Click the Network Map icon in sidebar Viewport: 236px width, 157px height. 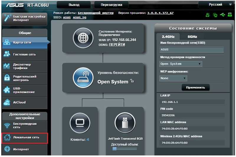coord(7,42)
